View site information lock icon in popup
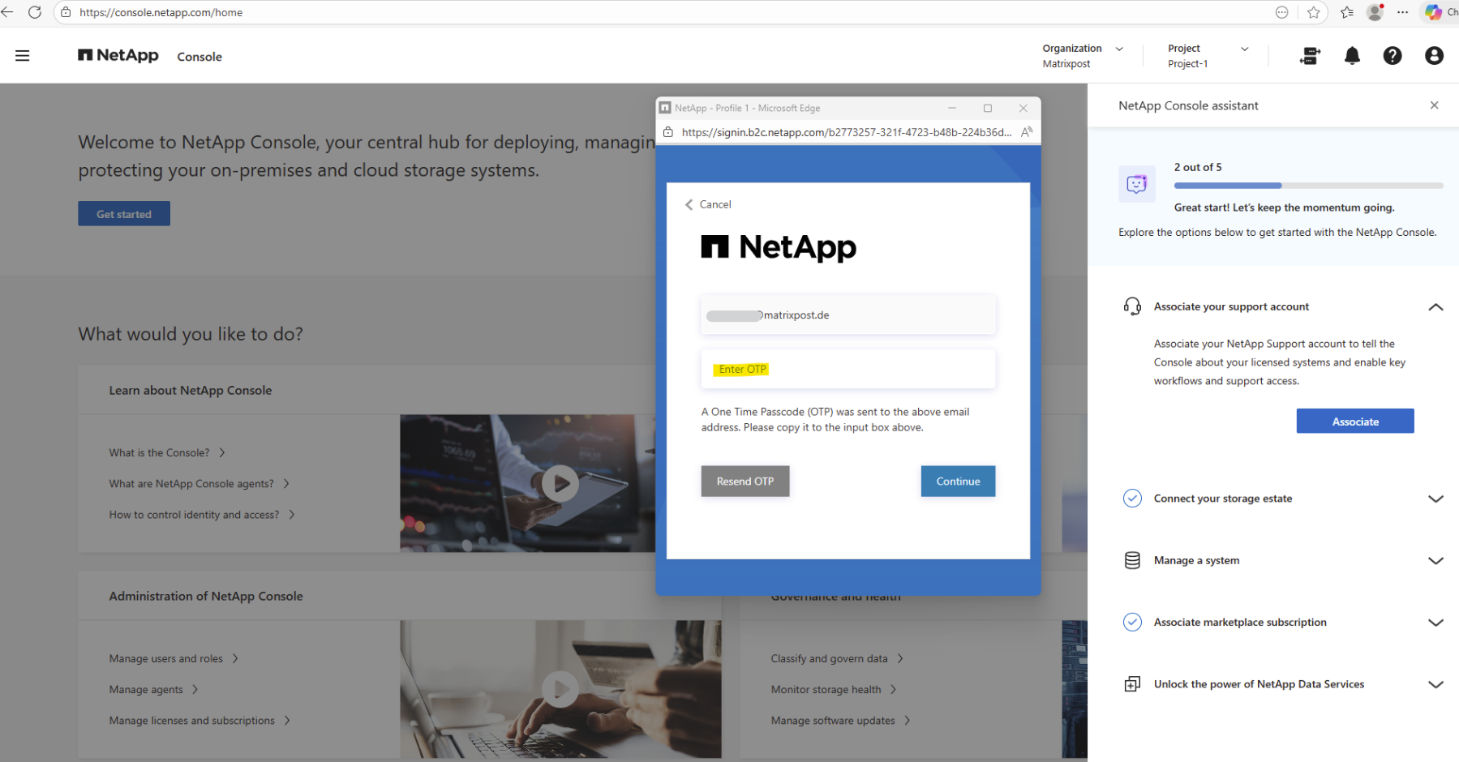Screen dimensions: 1459x762 point(668,132)
